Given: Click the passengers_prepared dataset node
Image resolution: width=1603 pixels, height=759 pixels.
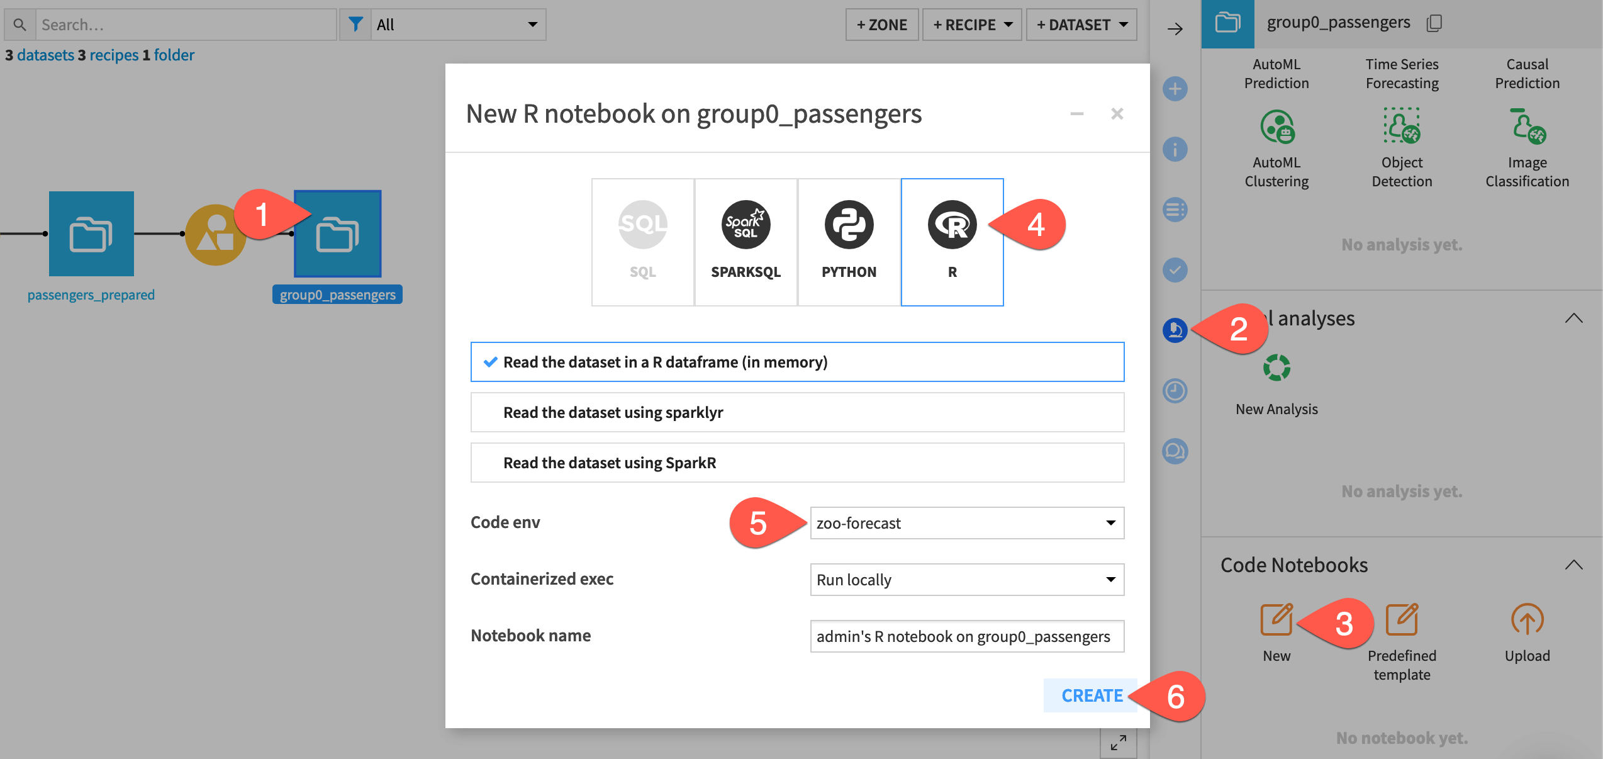Looking at the screenshot, I should (x=91, y=233).
